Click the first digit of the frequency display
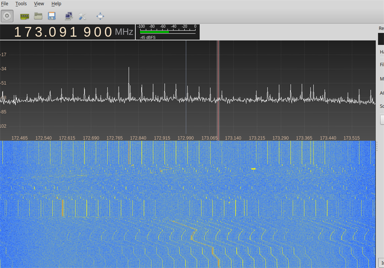Image resolution: width=384 pixels, height=268 pixels. click(18, 32)
